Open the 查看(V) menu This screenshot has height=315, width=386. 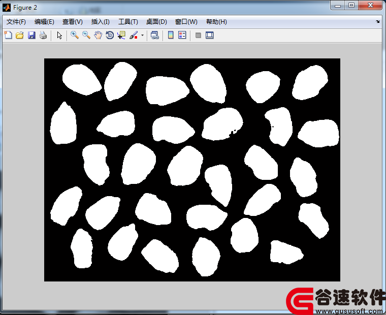tap(72, 22)
